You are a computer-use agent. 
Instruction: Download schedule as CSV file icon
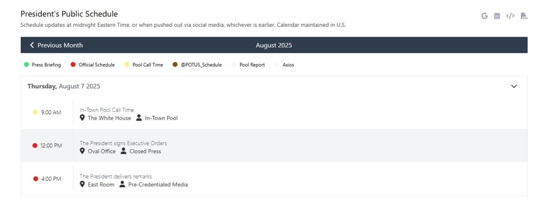(523, 16)
